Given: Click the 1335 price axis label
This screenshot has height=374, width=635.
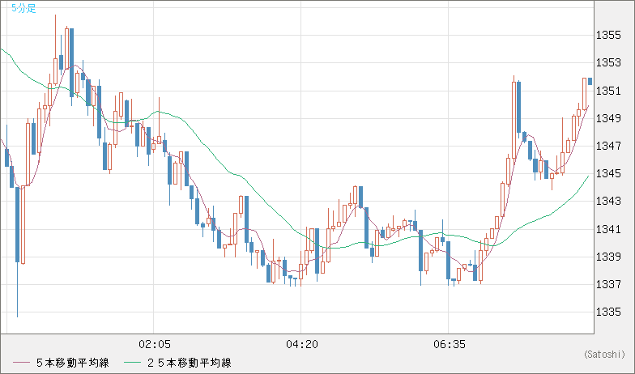Looking at the screenshot, I should 608,312.
